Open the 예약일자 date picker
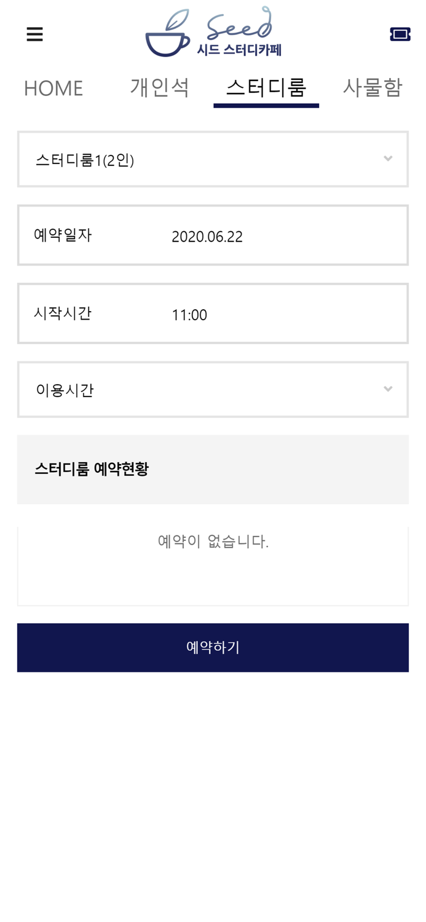Image resolution: width=426 pixels, height=922 pixels. click(213, 235)
